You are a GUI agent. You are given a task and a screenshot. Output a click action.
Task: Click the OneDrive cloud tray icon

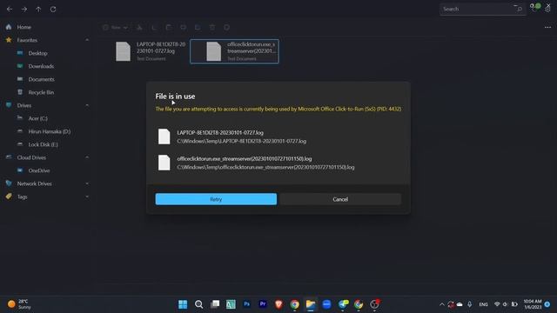click(460, 304)
